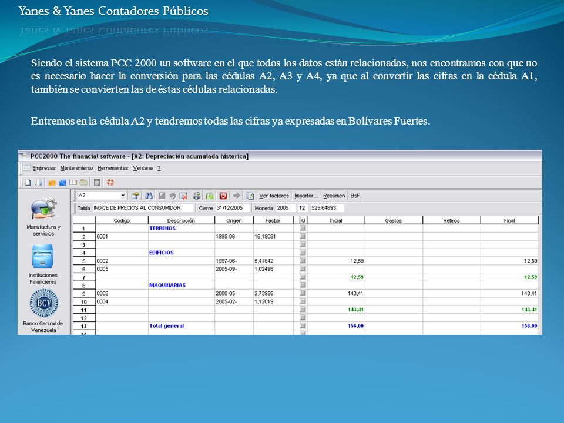Viewport: 564px width, 423px height.
Task: Click the Codigo column header
Action: (122, 220)
